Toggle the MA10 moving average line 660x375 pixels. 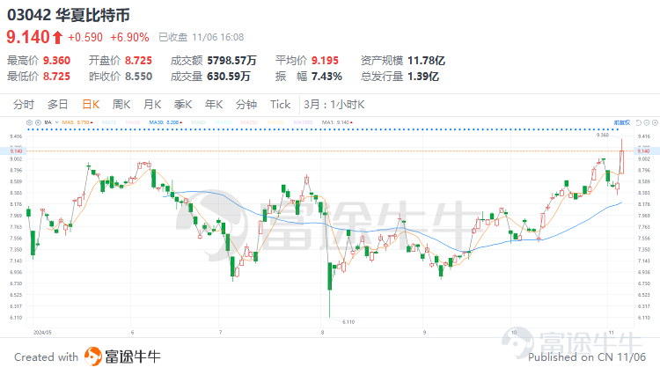[109, 122]
